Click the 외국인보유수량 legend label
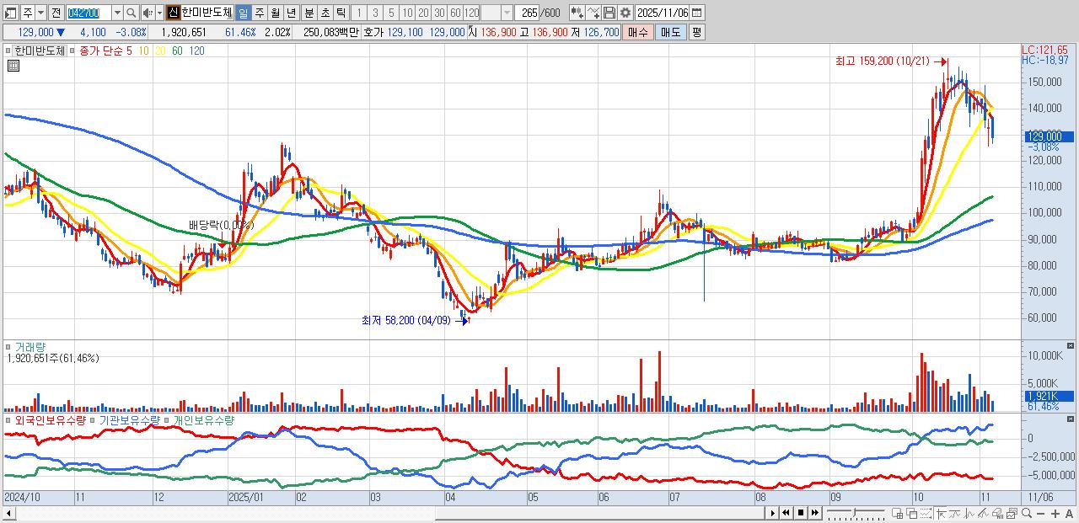Viewport: 1079px width, 523px height. (50, 419)
